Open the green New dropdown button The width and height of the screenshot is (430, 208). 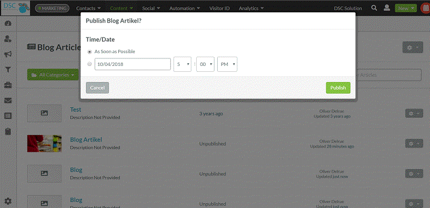tap(406, 8)
